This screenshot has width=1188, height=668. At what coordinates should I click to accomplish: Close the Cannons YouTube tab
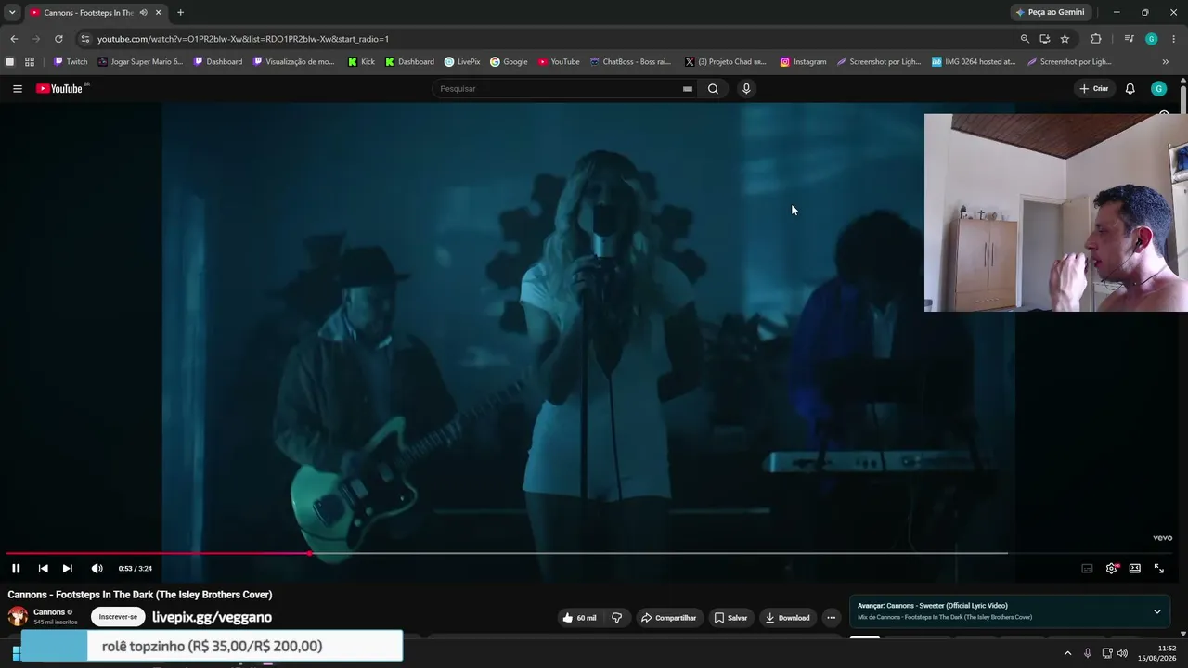pyautogui.click(x=158, y=13)
